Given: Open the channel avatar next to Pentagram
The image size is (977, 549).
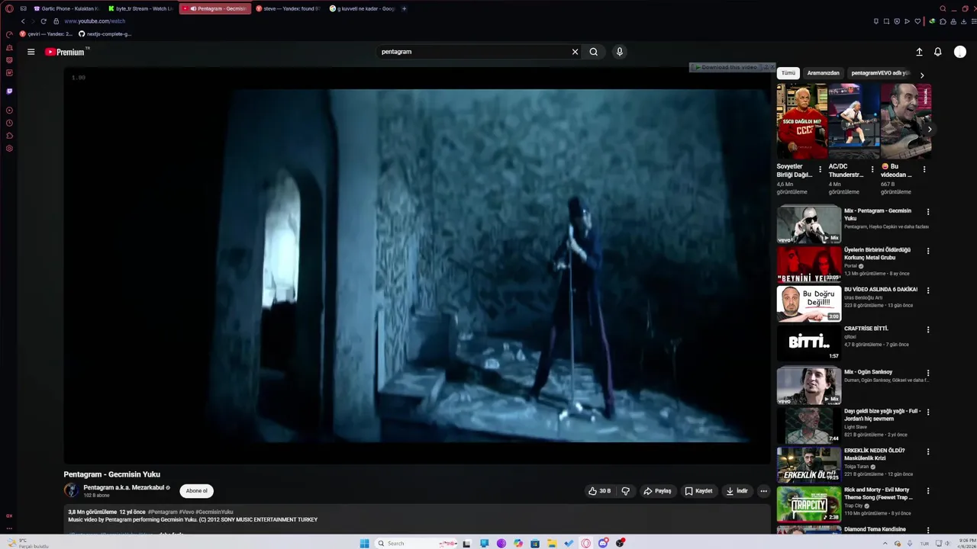Looking at the screenshot, I should pyautogui.click(x=71, y=490).
